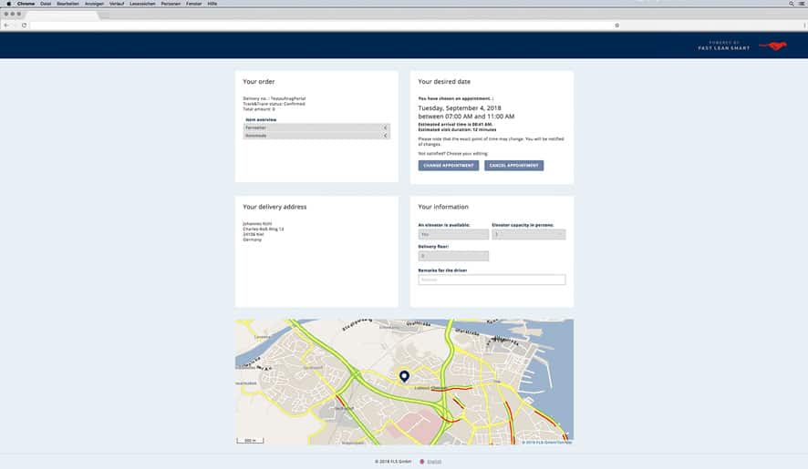Click the Fast Lean Smart greyhound logo
This screenshot has width=808, height=469.
tap(773, 46)
